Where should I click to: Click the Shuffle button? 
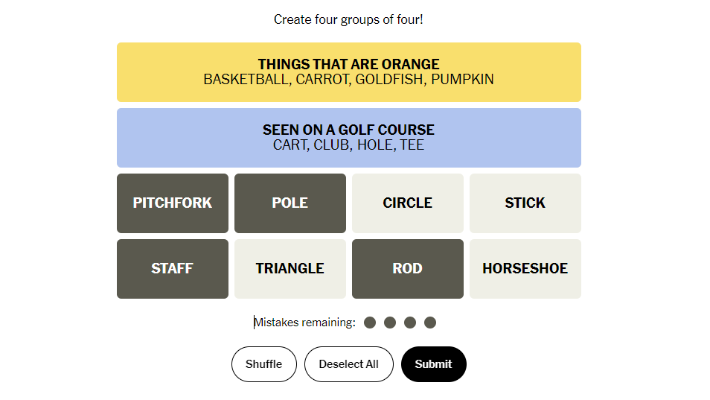tap(264, 364)
